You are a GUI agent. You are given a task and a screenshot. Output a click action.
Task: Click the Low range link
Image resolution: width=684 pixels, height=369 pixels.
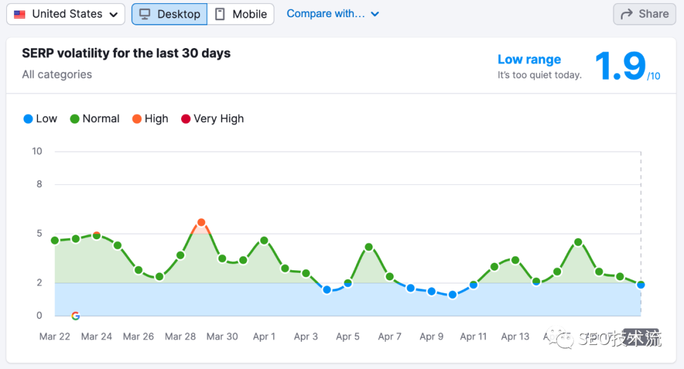(529, 59)
